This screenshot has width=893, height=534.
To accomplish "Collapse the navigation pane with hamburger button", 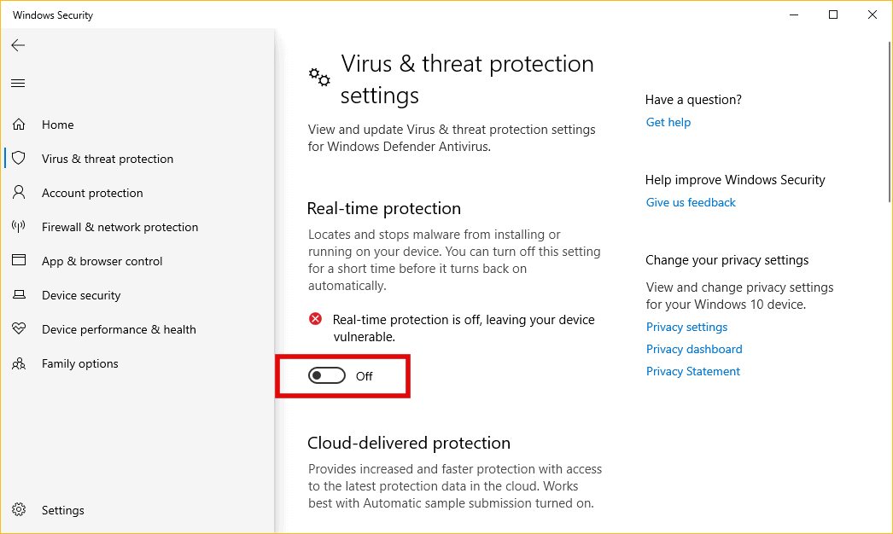I will point(18,83).
